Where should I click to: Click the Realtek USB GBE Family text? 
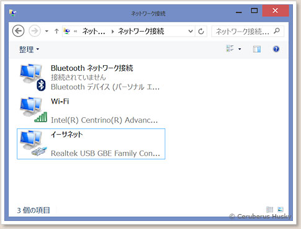(x=106, y=153)
